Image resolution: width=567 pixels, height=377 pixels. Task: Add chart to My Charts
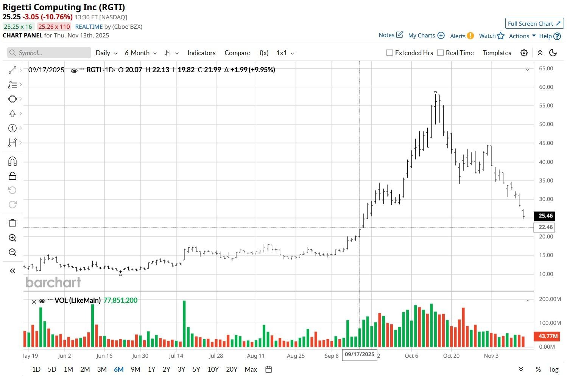441,36
